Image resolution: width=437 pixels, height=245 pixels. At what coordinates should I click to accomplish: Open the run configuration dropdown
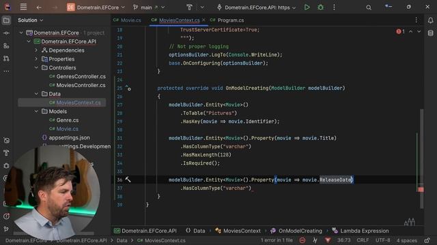point(257,7)
